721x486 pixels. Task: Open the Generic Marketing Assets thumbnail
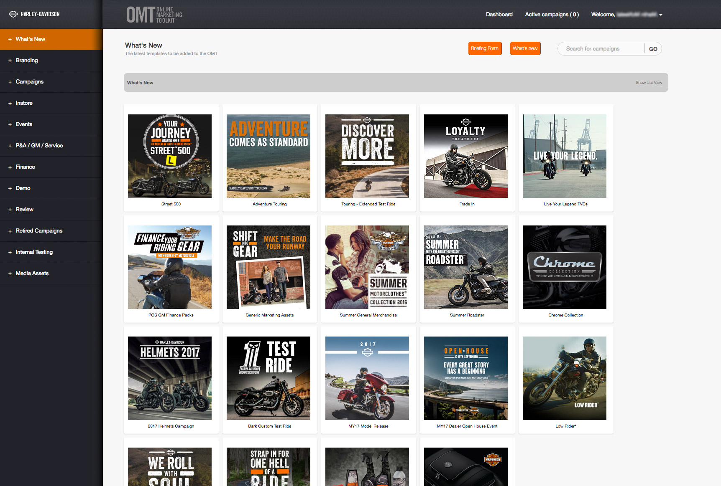268,267
